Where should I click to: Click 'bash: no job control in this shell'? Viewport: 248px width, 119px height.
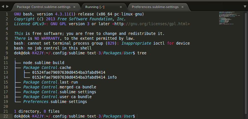coord(53,48)
